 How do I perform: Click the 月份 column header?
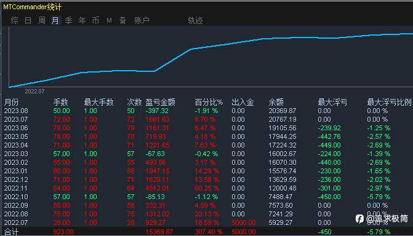point(12,102)
